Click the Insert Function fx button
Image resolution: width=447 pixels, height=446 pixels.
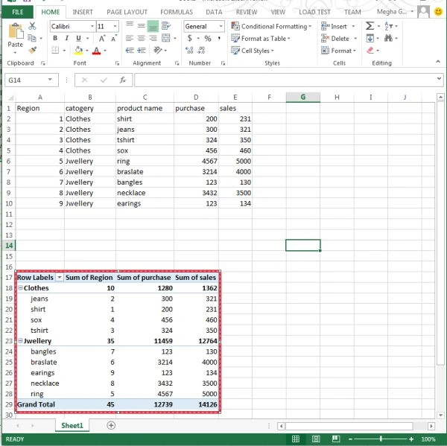tap(123, 80)
